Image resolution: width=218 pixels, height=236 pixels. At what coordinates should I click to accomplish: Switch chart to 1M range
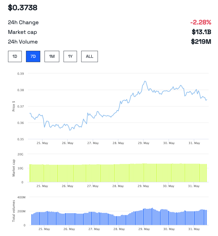click(x=52, y=56)
